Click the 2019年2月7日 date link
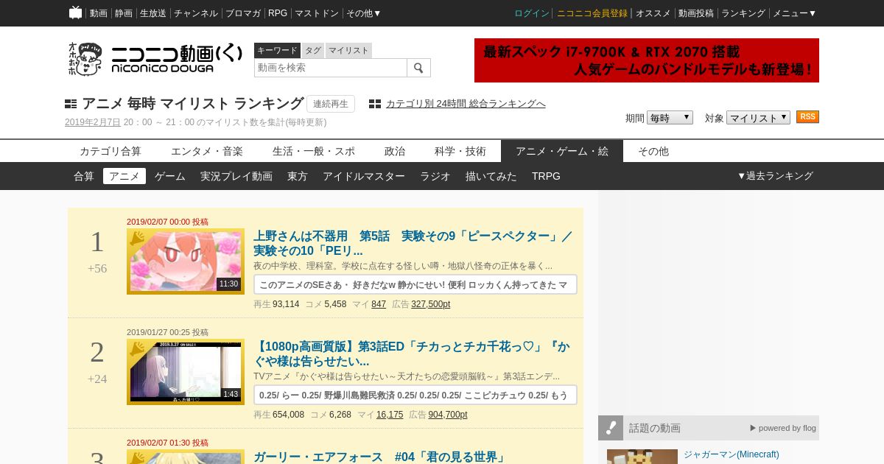The image size is (884, 464). [93, 122]
